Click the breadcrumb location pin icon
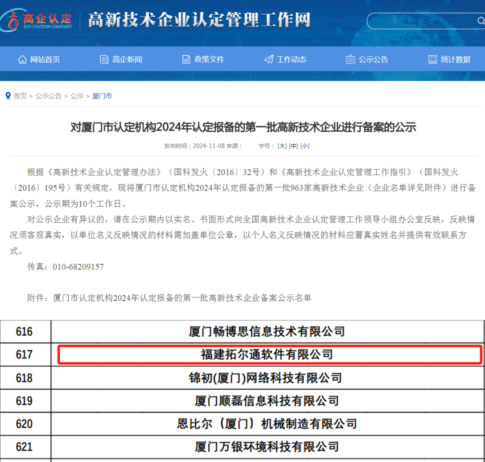This screenshot has width=485, height=462. pyautogui.click(x=8, y=96)
